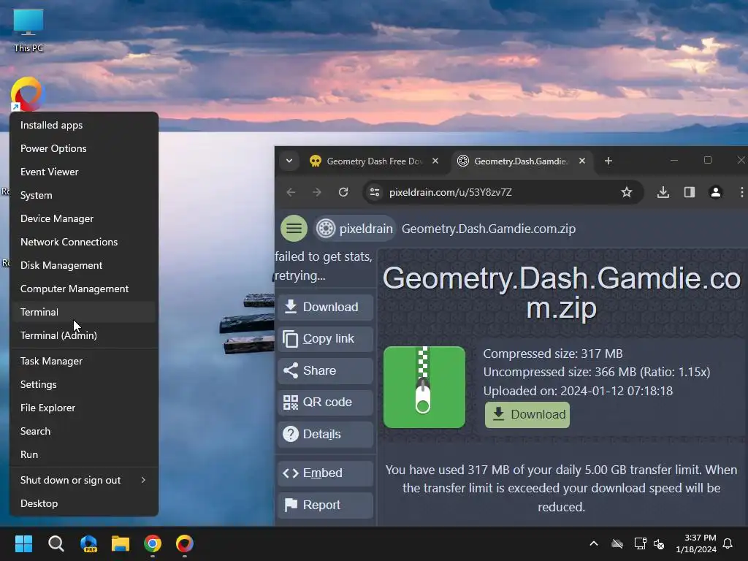Open Google Chrome from taskbar
Image resolution: width=748 pixels, height=561 pixels.
153,543
